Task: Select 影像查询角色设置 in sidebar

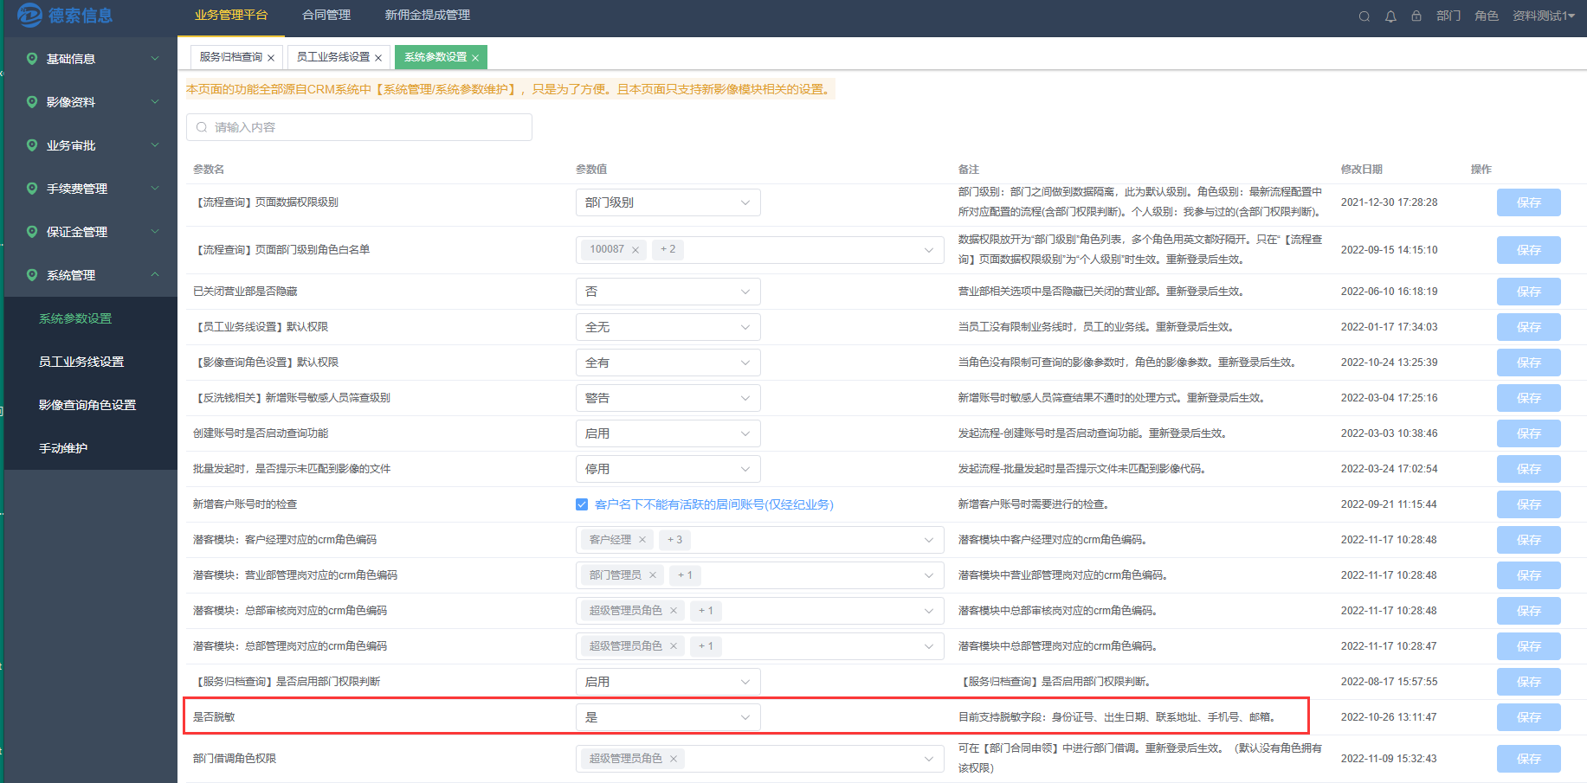Action: coord(87,405)
